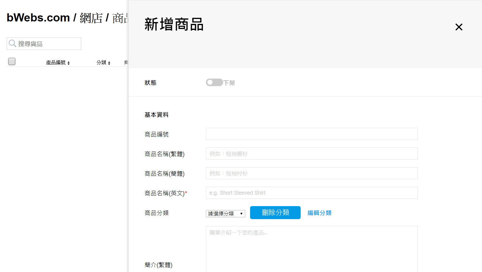
Task: Click the 簡介(繁體) description textarea
Action: pos(312,249)
